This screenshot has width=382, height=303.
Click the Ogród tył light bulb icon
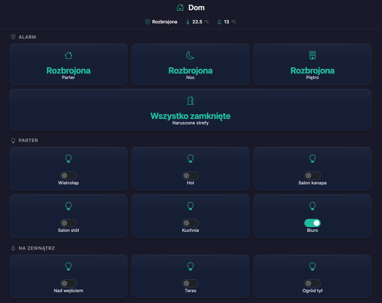click(x=312, y=266)
